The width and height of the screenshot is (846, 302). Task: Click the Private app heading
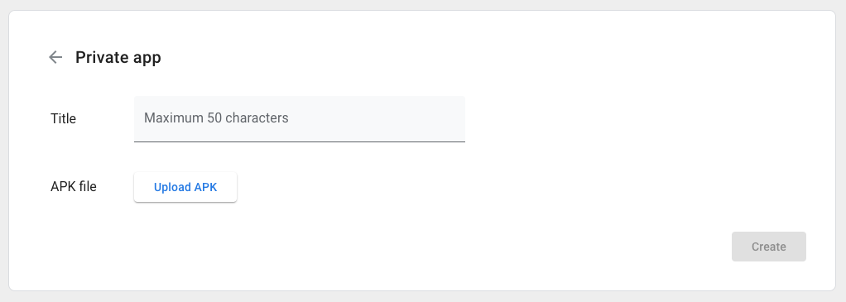pos(118,57)
